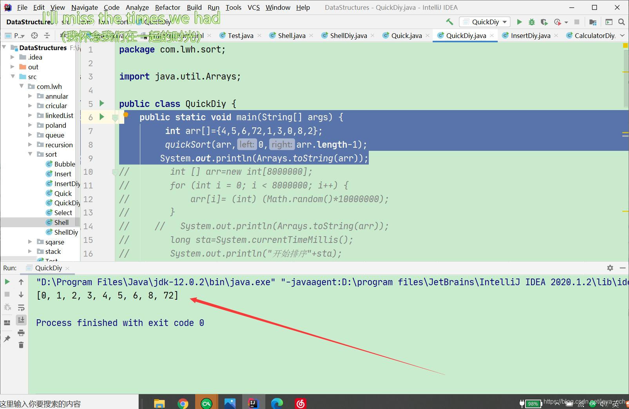
Task: Run with coverage shield icon
Action: point(544,22)
